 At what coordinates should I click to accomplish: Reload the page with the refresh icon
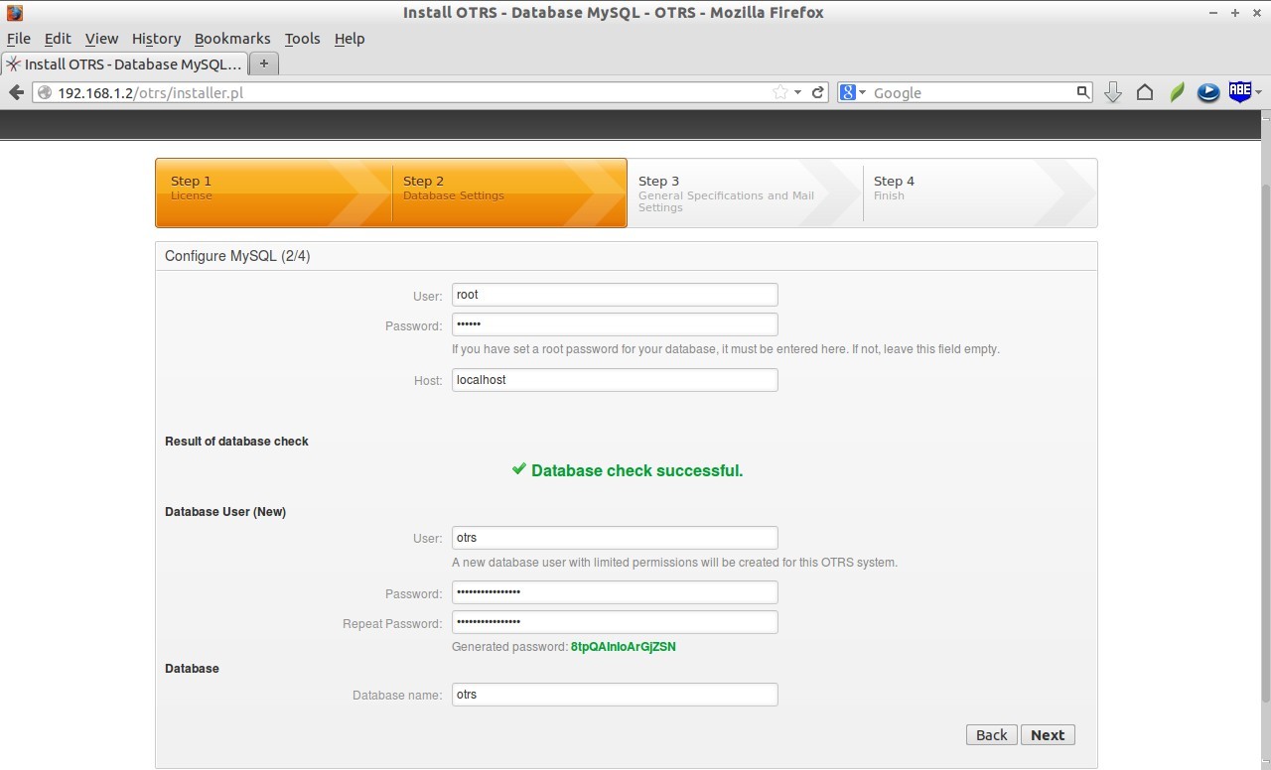click(818, 92)
